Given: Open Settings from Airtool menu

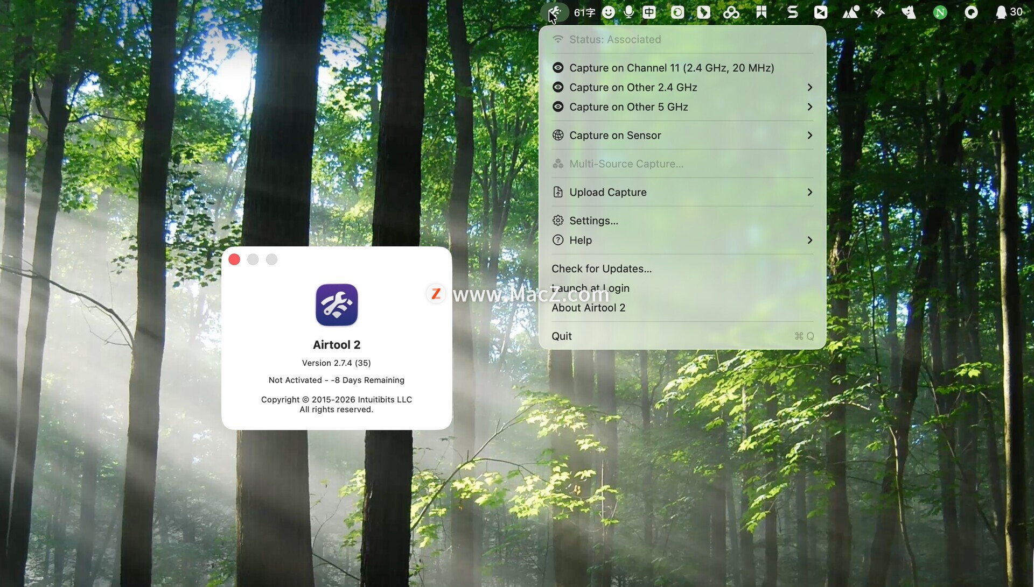Looking at the screenshot, I should [593, 221].
